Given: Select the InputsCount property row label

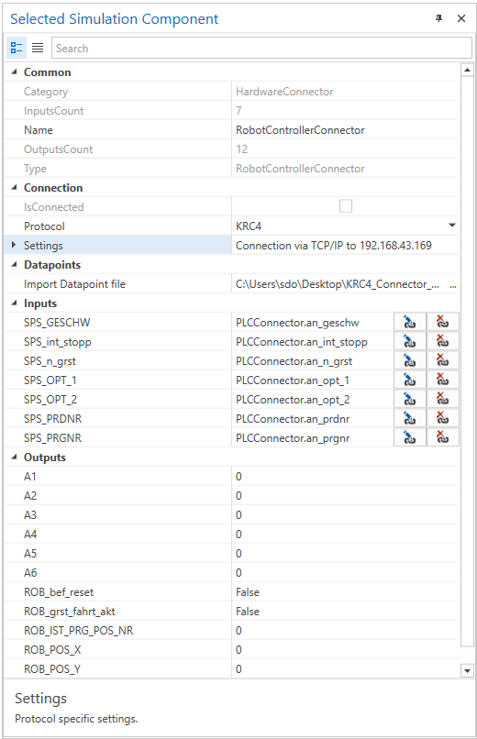Looking at the screenshot, I should (x=54, y=111).
